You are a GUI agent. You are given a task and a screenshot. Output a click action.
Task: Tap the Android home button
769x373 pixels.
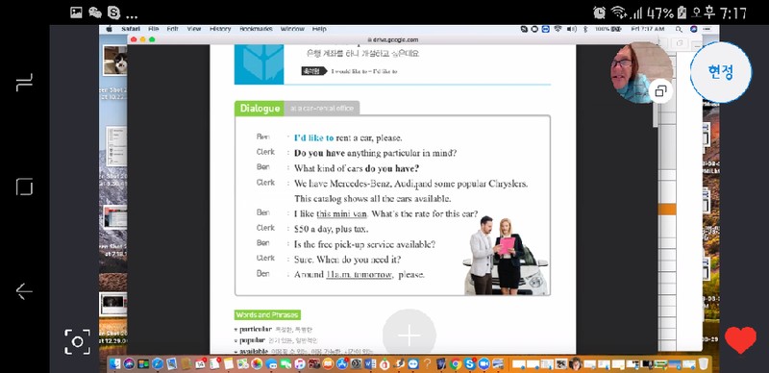(25, 187)
